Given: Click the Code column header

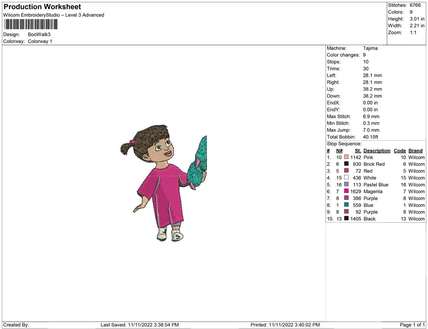Looking at the screenshot, I should (x=399, y=151).
